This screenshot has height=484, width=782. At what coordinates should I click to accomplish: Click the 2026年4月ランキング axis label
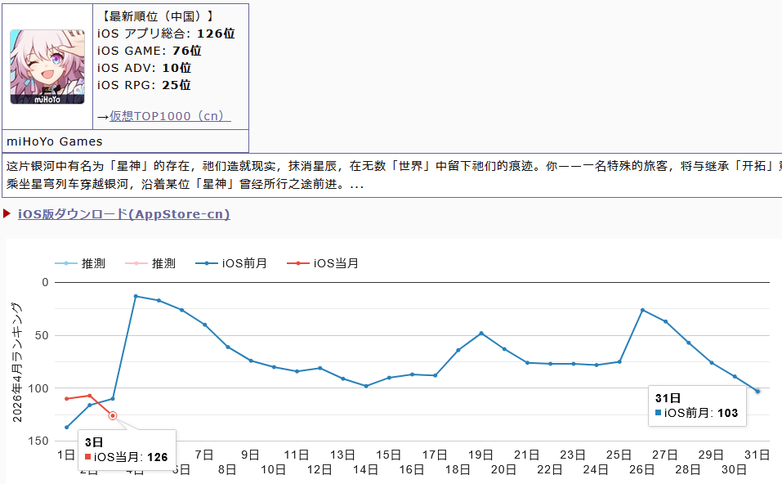pyautogui.click(x=17, y=362)
